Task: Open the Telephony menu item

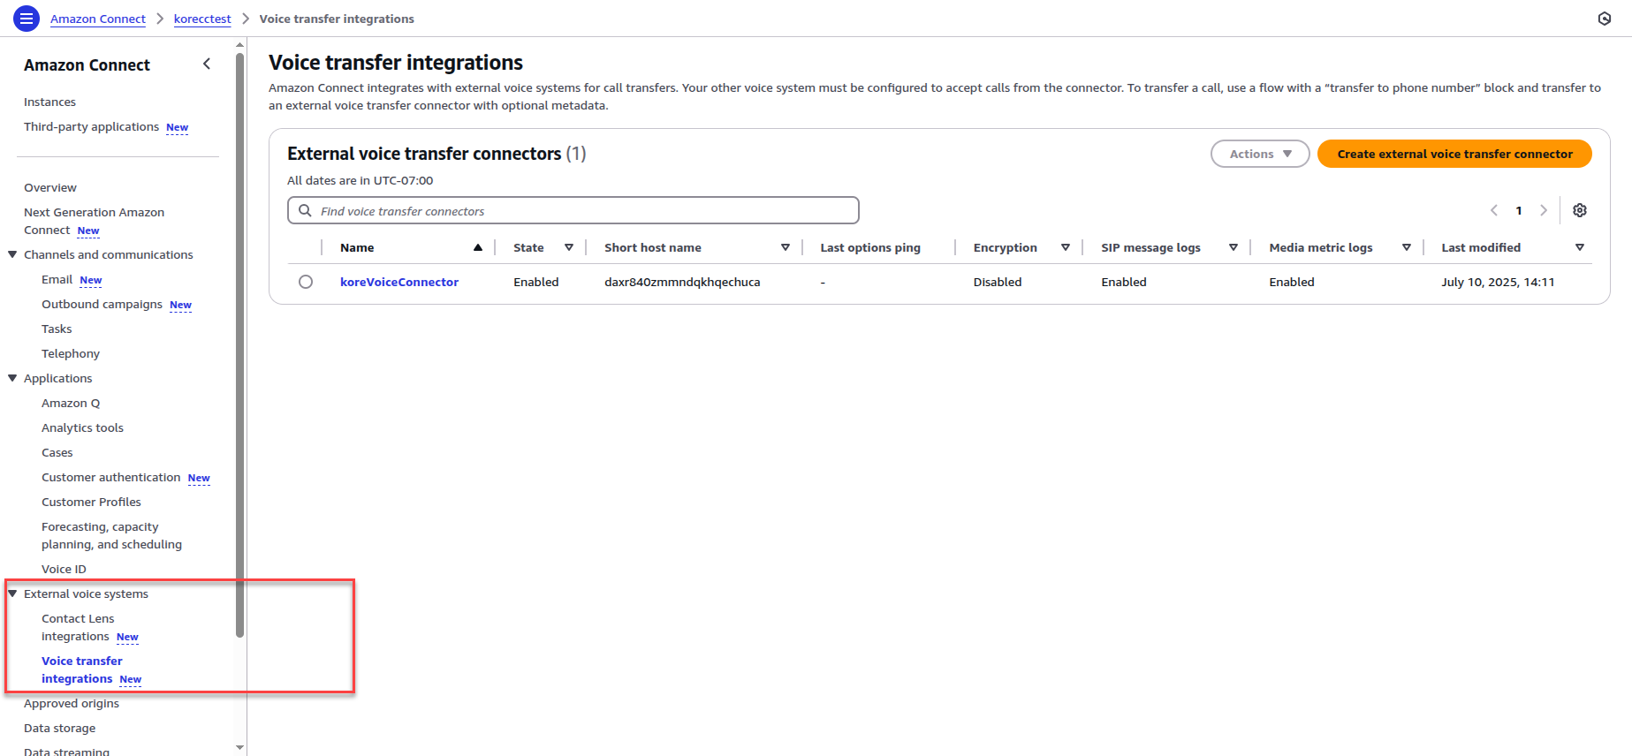Action: pos(71,353)
